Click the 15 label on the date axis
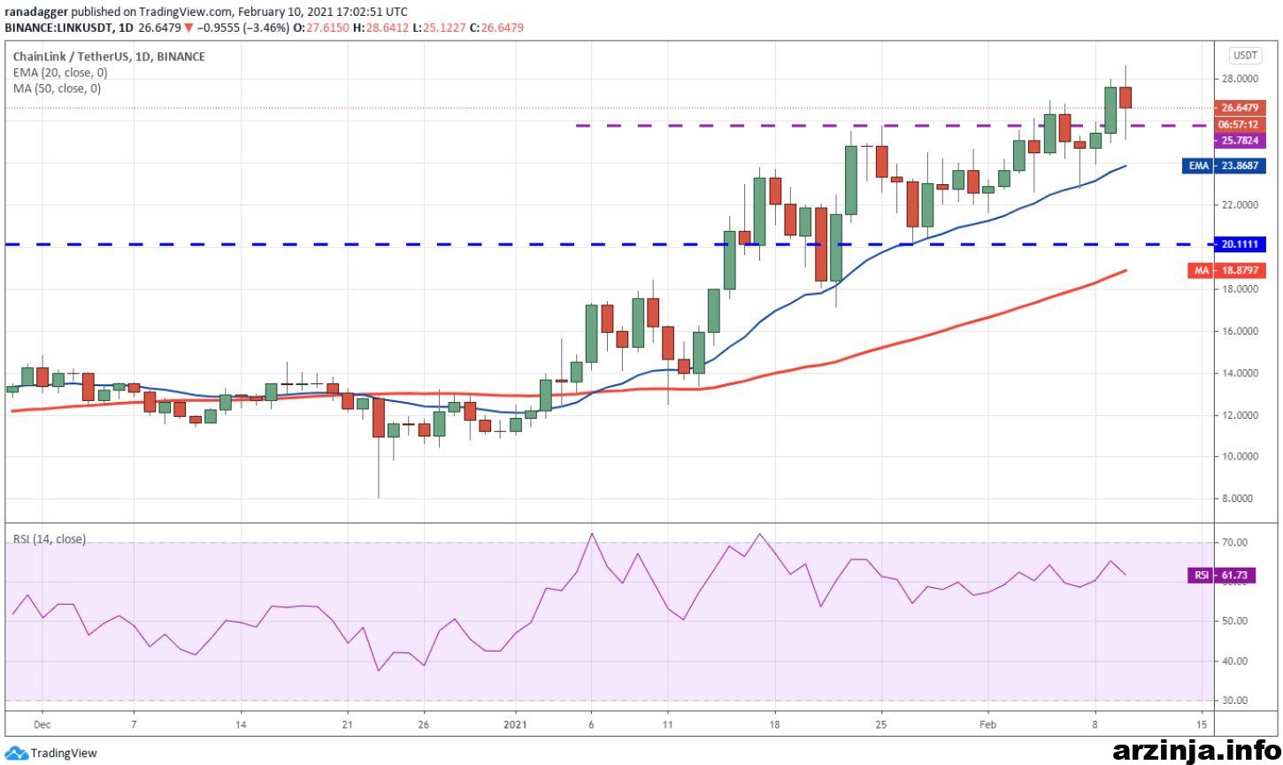The image size is (1283, 765). (x=1202, y=723)
